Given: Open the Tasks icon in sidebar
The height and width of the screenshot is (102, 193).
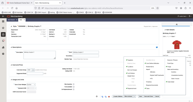Looking at the screenshot, I should [3, 34].
